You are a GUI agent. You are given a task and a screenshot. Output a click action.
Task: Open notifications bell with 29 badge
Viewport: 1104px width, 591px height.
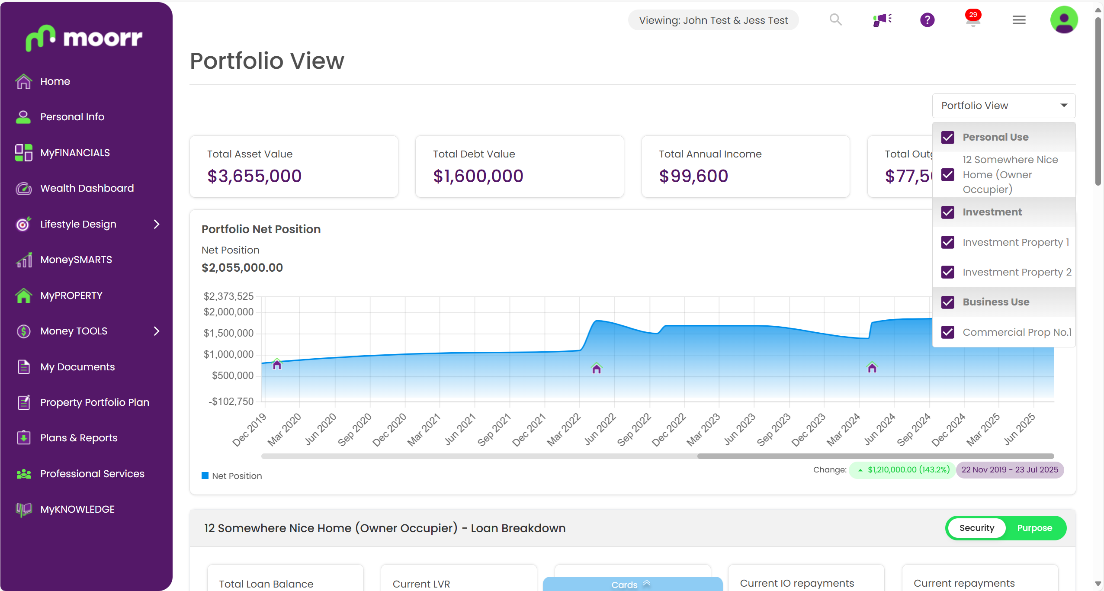point(973,18)
